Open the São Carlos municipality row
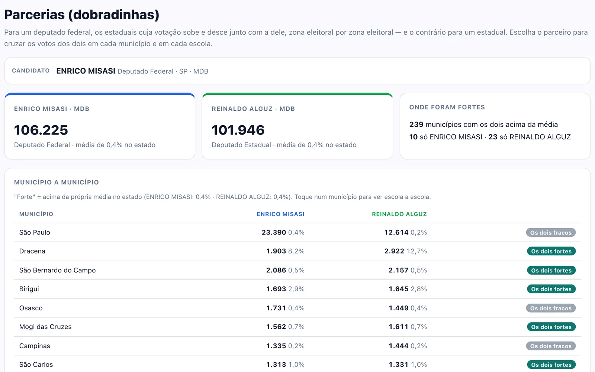The width and height of the screenshot is (595, 372). point(297,365)
